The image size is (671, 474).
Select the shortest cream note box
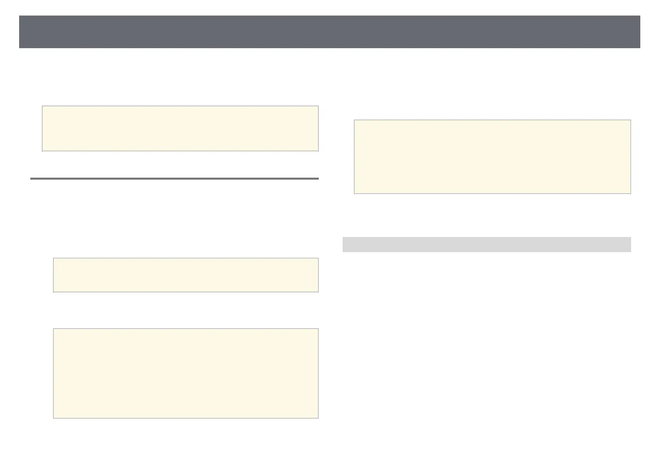pyautogui.click(x=186, y=275)
